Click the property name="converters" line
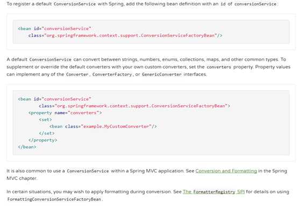Viewport: 298px width, 206px height. point(65,113)
